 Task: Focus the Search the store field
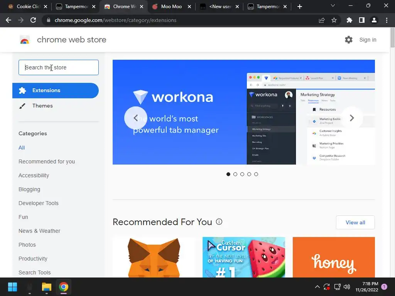coord(59,67)
